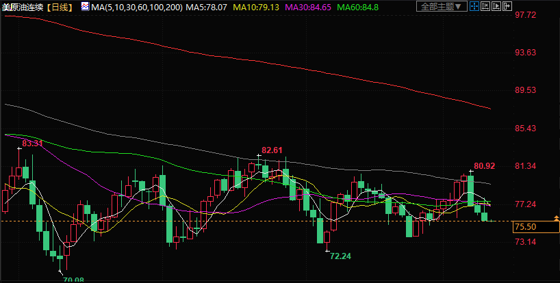This screenshot has height=283, width=560.
Task: Click the 美原油连续 contract name
Action: (23, 6)
